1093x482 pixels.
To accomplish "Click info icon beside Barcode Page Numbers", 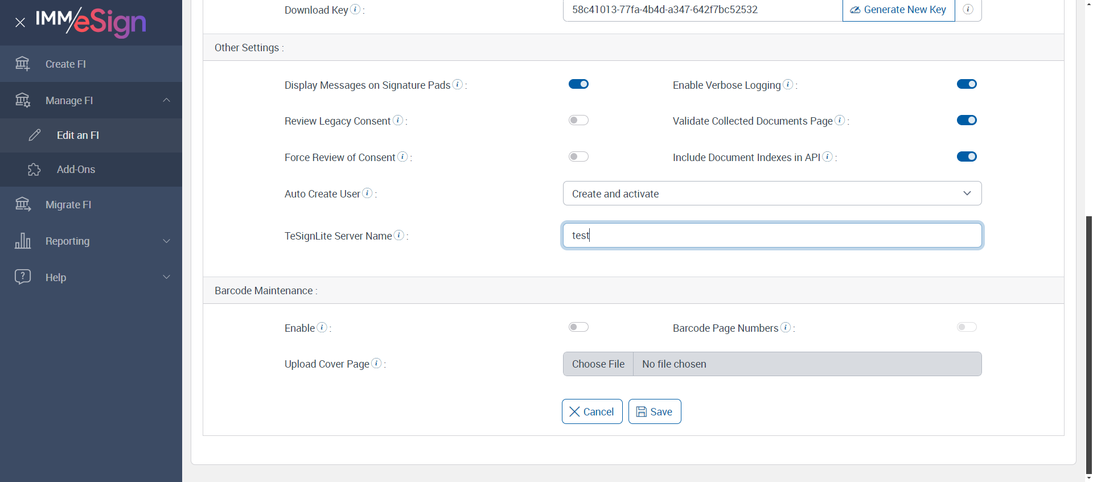I will coord(786,327).
